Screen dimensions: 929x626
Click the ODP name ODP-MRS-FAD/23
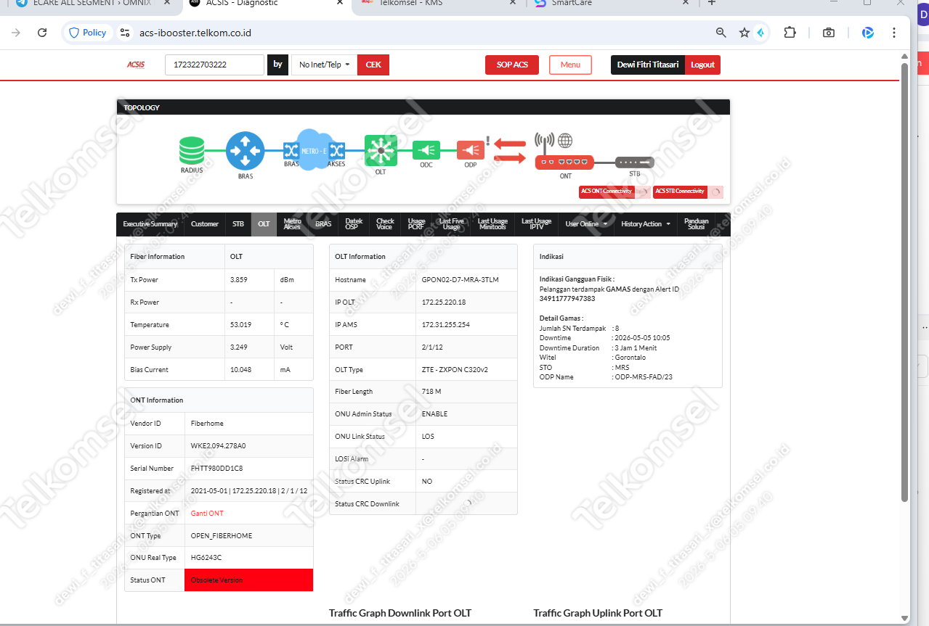[x=643, y=376]
